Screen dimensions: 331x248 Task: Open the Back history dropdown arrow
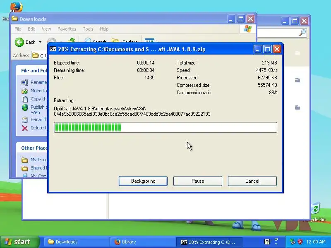click(x=40, y=42)
